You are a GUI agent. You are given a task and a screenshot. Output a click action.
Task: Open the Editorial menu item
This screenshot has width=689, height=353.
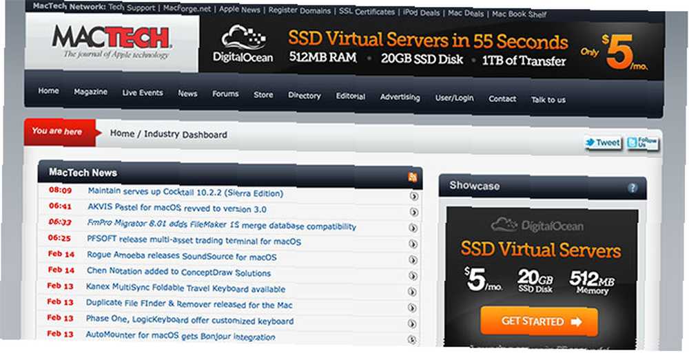coord(351,96)
